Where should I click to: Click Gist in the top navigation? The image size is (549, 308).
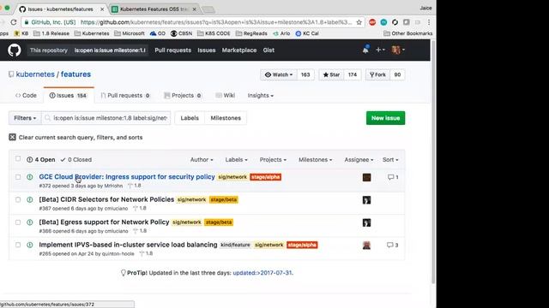point(268,50)
